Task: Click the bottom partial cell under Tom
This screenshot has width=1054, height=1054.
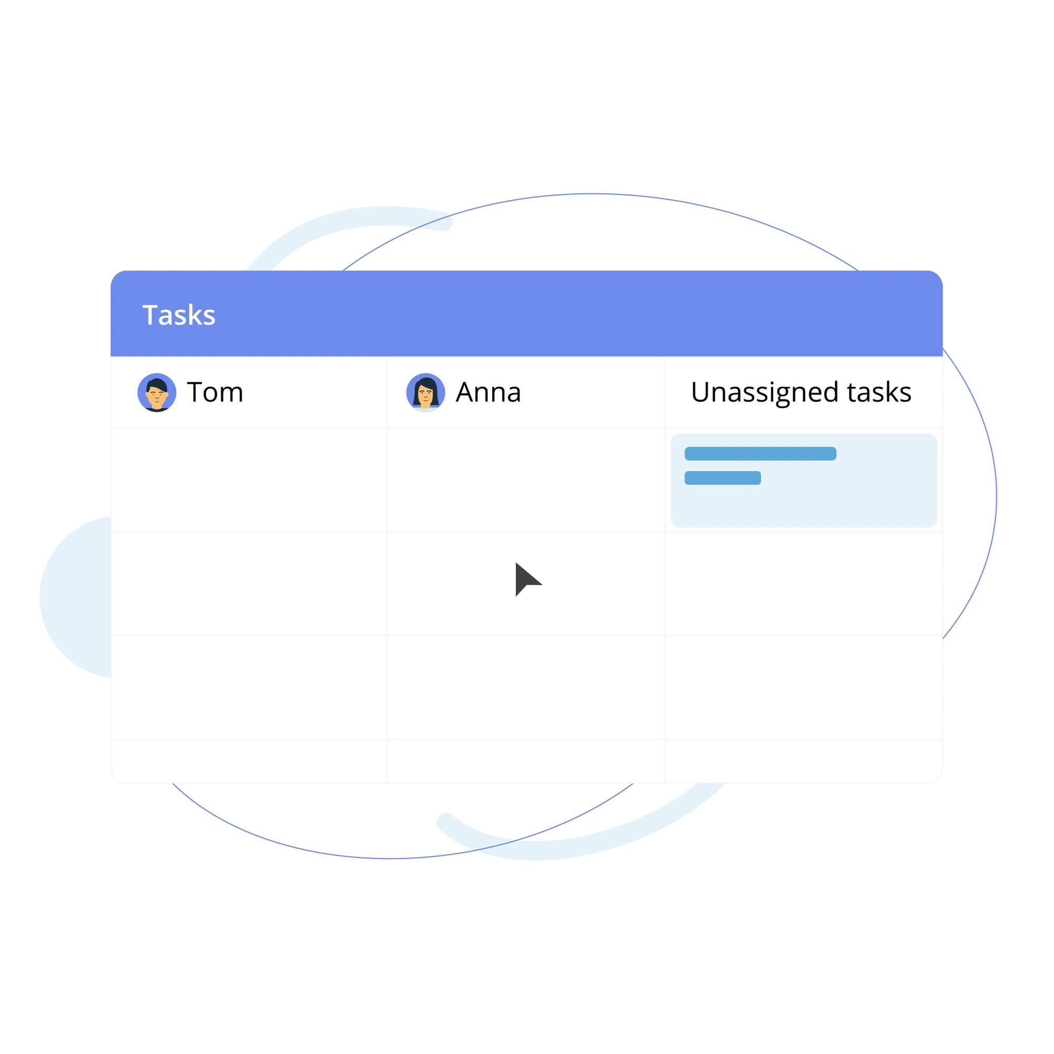Action: [249, 761]
